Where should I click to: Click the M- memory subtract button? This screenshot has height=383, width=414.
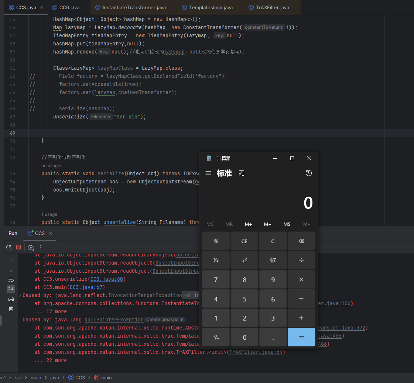[267, 224]
